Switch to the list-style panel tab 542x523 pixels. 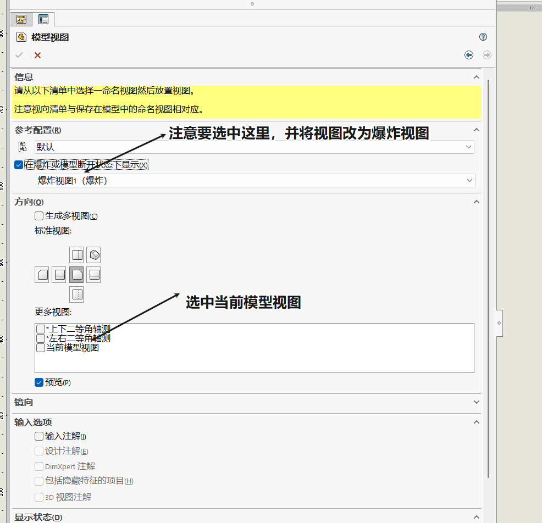coord(43,19)
